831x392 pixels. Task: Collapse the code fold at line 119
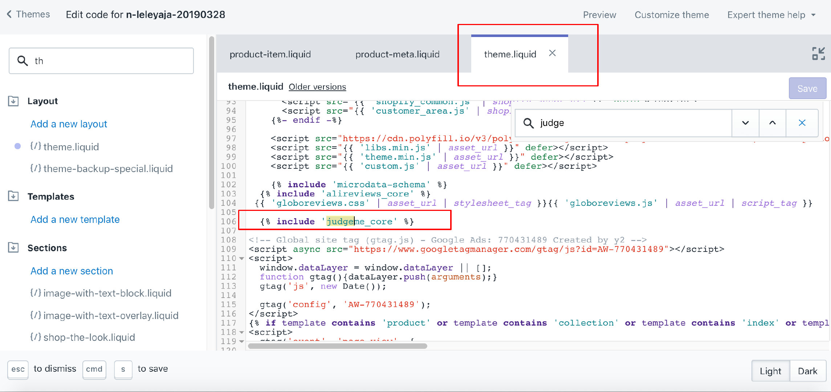242,342
